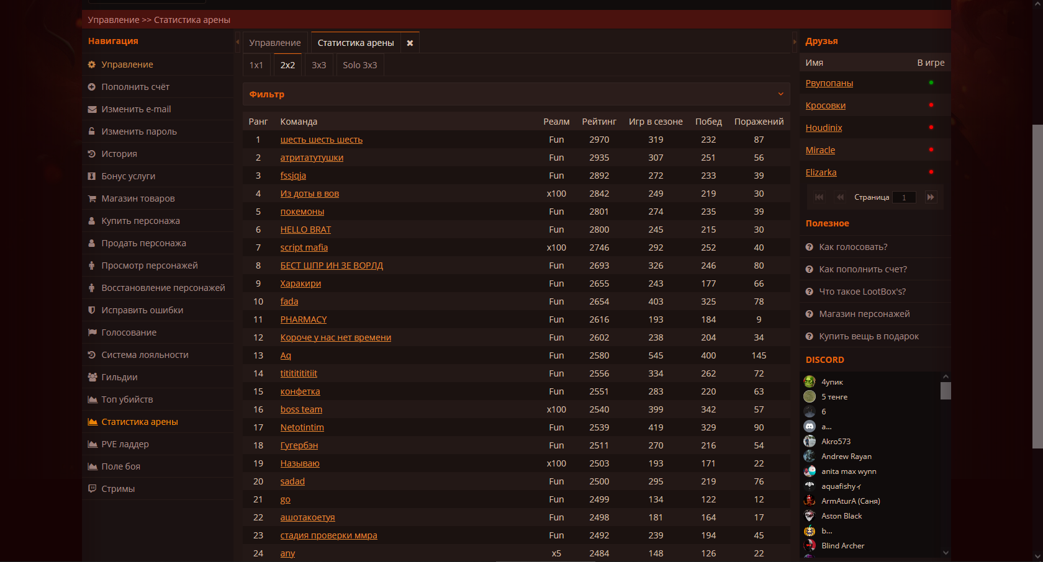Click the plus icon next to Пополнить счёт
Viewport: 1043px width, 562px height.
click(x=92, y=87)
